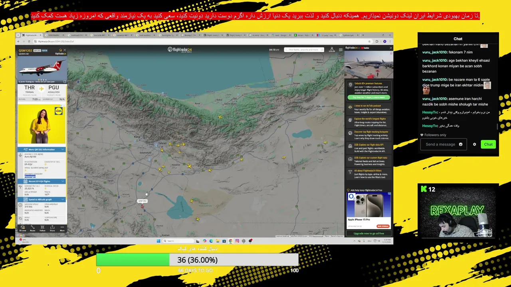Click the 25,025 ft altitude value
The height and width of the screenshot is (287, 511).
29,189
